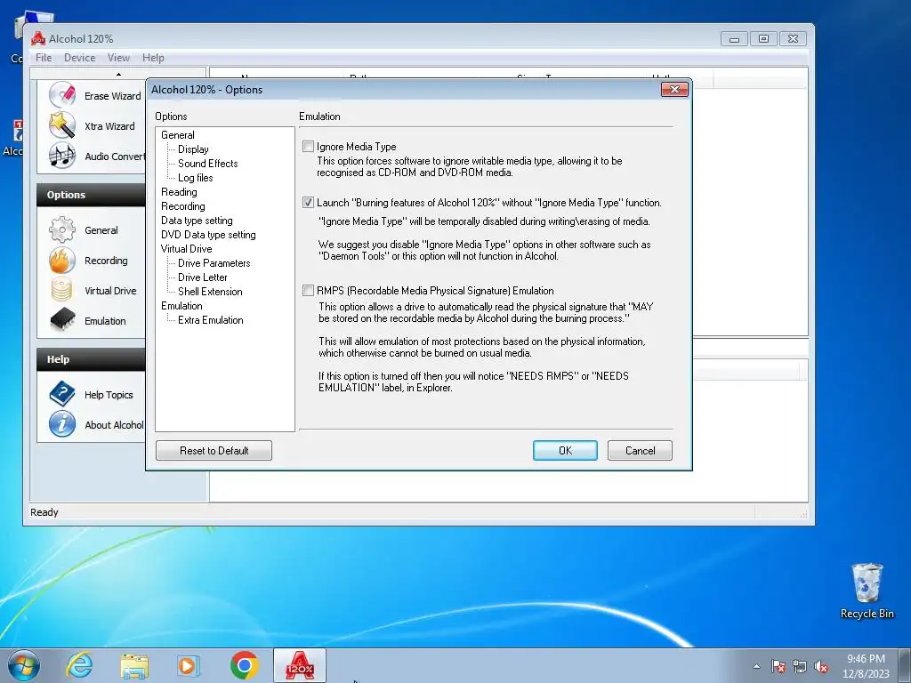Open the Device menu
Screen dimensions: 911x683
click(x=79, y=58)
